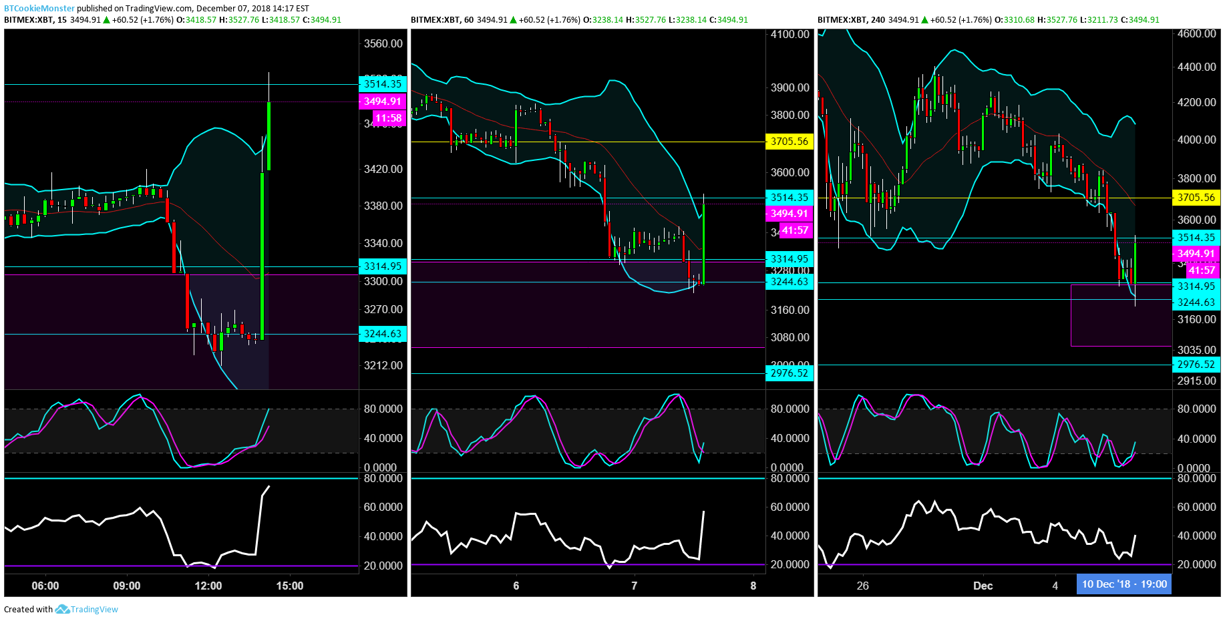Click cyan 3244.63 label on the 60-minute chart
Viewport: 1225px width, 621px height.
[790, 282]
